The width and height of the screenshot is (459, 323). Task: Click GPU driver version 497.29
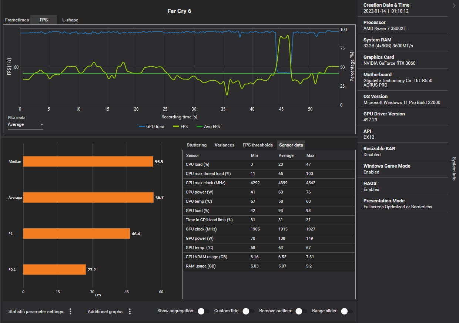370,120
